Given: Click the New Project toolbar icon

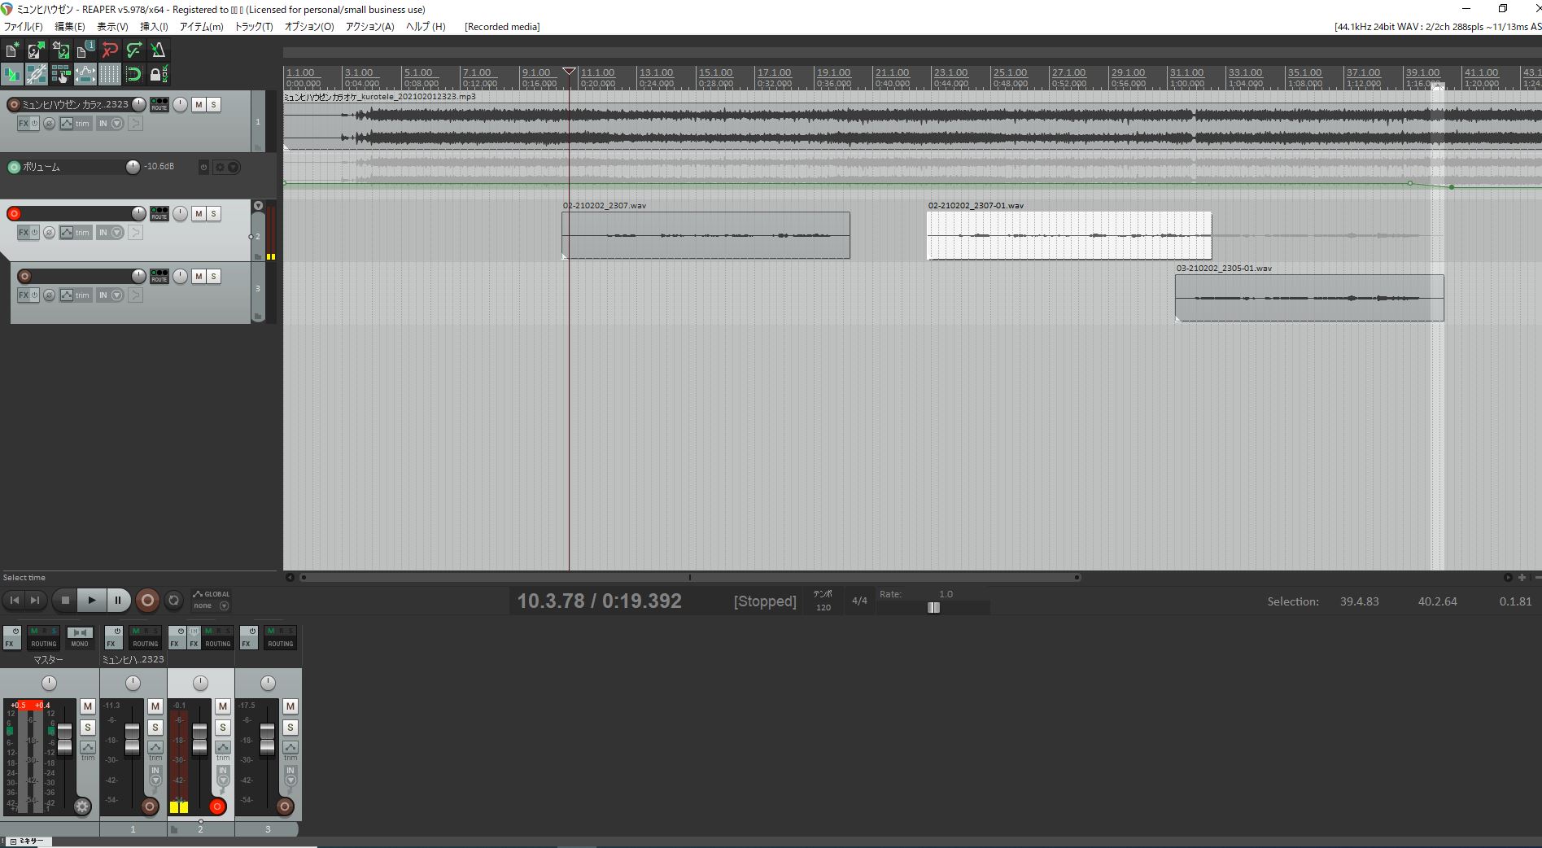Looking at the screenshot, I should pyautogui.click(x=12, y=50).
